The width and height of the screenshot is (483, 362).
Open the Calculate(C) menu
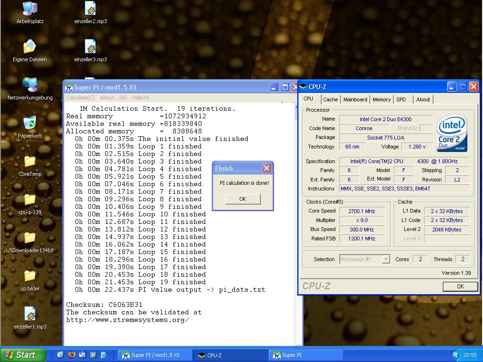(x=81, y=98)
